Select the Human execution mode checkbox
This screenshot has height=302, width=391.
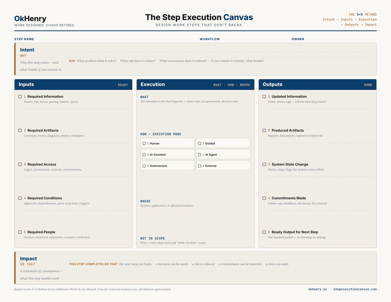[x=144, y=144]
